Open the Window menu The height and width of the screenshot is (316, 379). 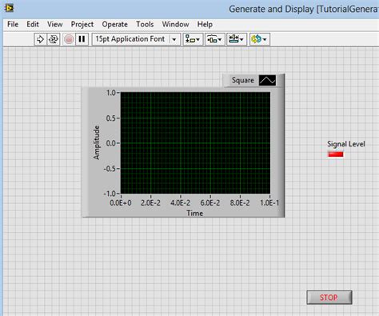coord(175,24)
